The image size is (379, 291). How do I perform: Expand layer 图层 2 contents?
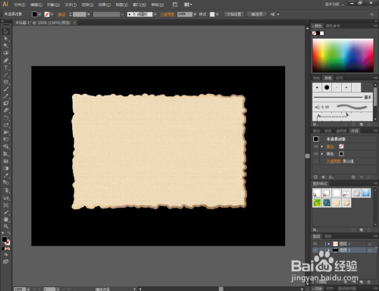coord(329,250)
